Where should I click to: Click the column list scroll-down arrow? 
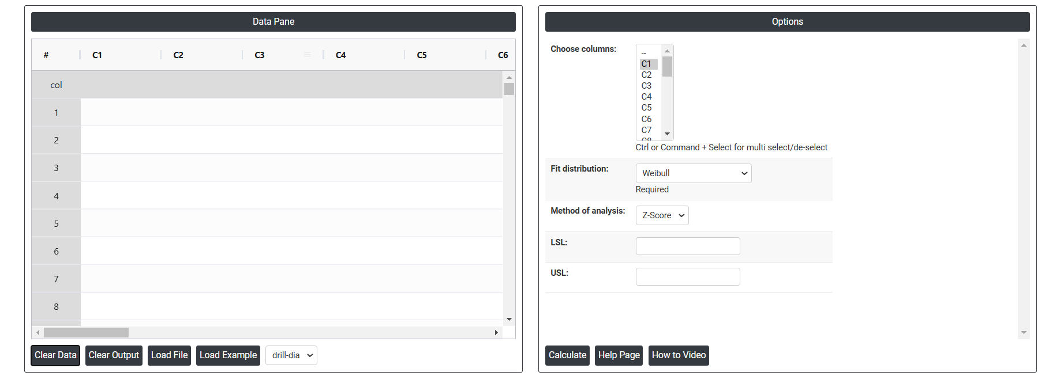667,134
